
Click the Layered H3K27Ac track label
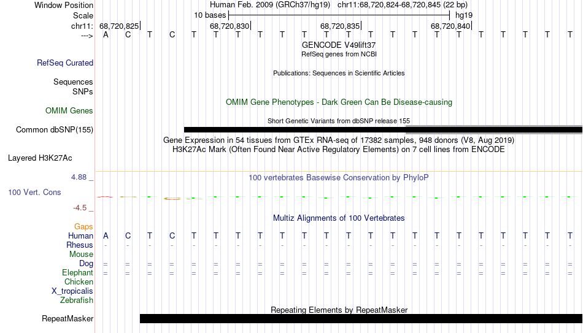(40, 158)
